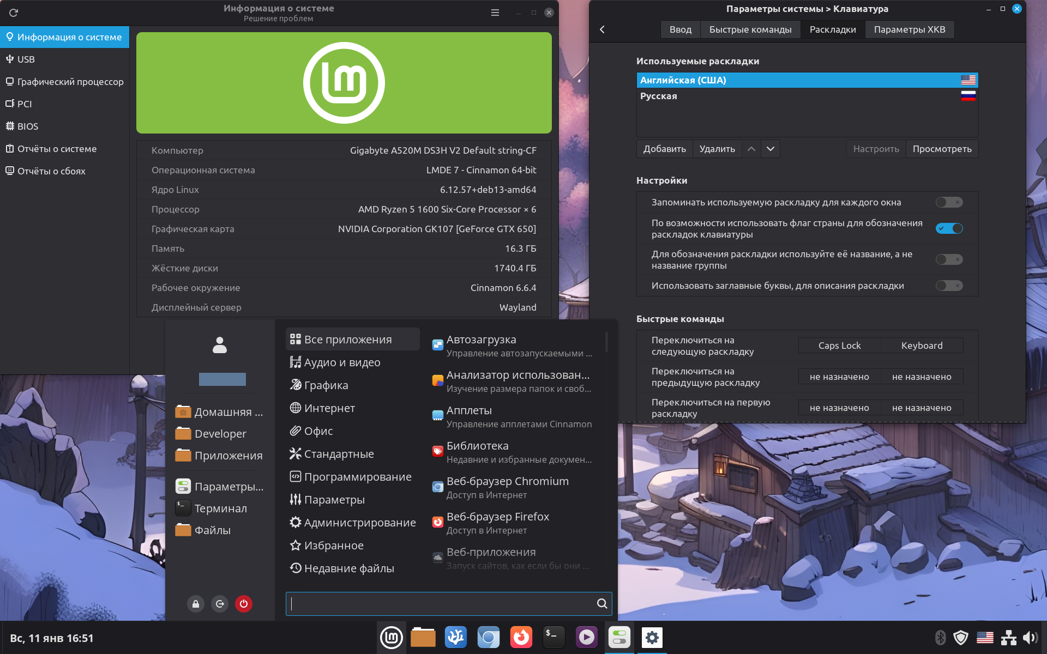Open the hamburger menu in System Info
Viewport: 1047px width, 654px height.
tap(495, 13)
